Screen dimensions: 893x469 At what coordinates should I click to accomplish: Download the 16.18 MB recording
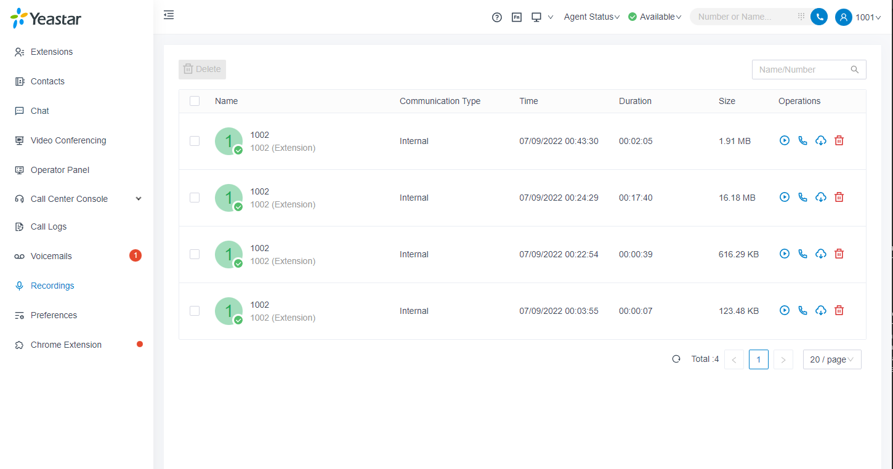pos(820,198)
